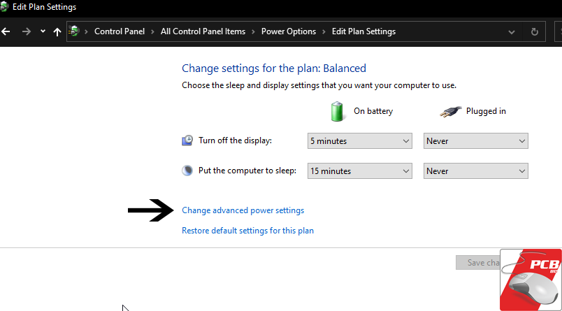Expand sleep timeout dropdown for On battery
The image size is (562, 311).
[x=360, y=171]
